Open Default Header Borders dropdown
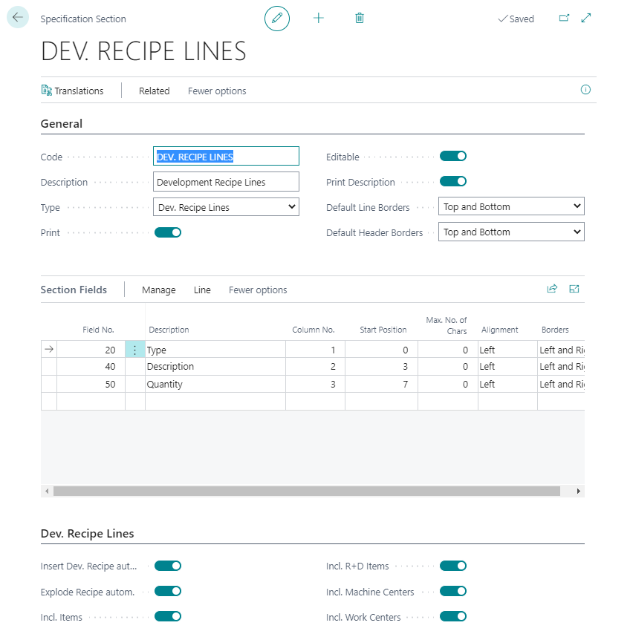Screen dimensions: 633x637 [511, 232]
